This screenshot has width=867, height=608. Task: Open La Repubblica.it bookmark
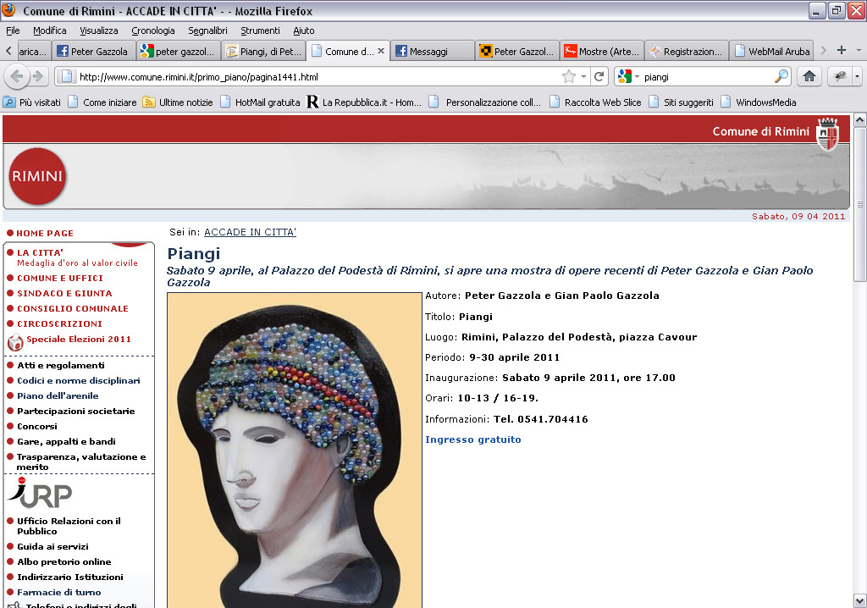click(x=364, y=102)
